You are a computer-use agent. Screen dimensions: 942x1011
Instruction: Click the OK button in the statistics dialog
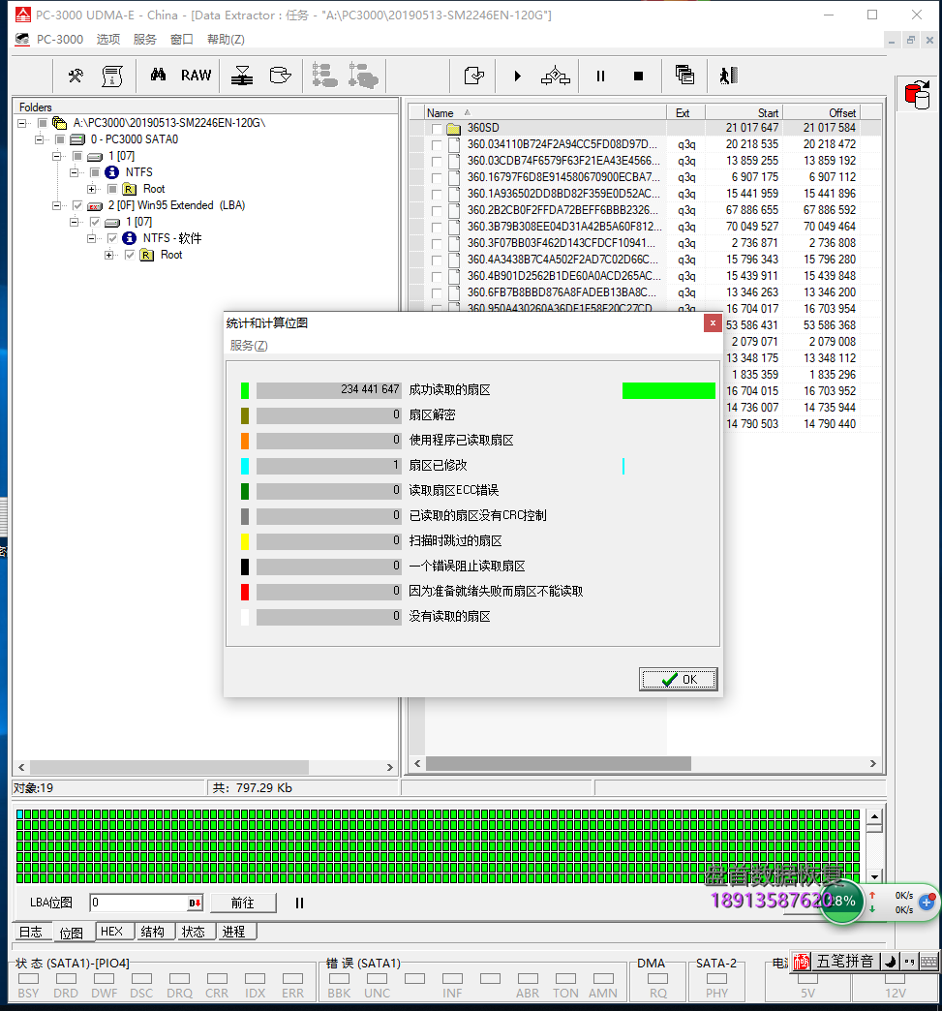click(x=678, y=679)
